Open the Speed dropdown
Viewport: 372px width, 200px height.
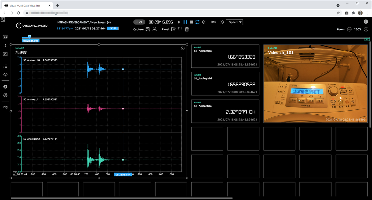coord(234,22)
